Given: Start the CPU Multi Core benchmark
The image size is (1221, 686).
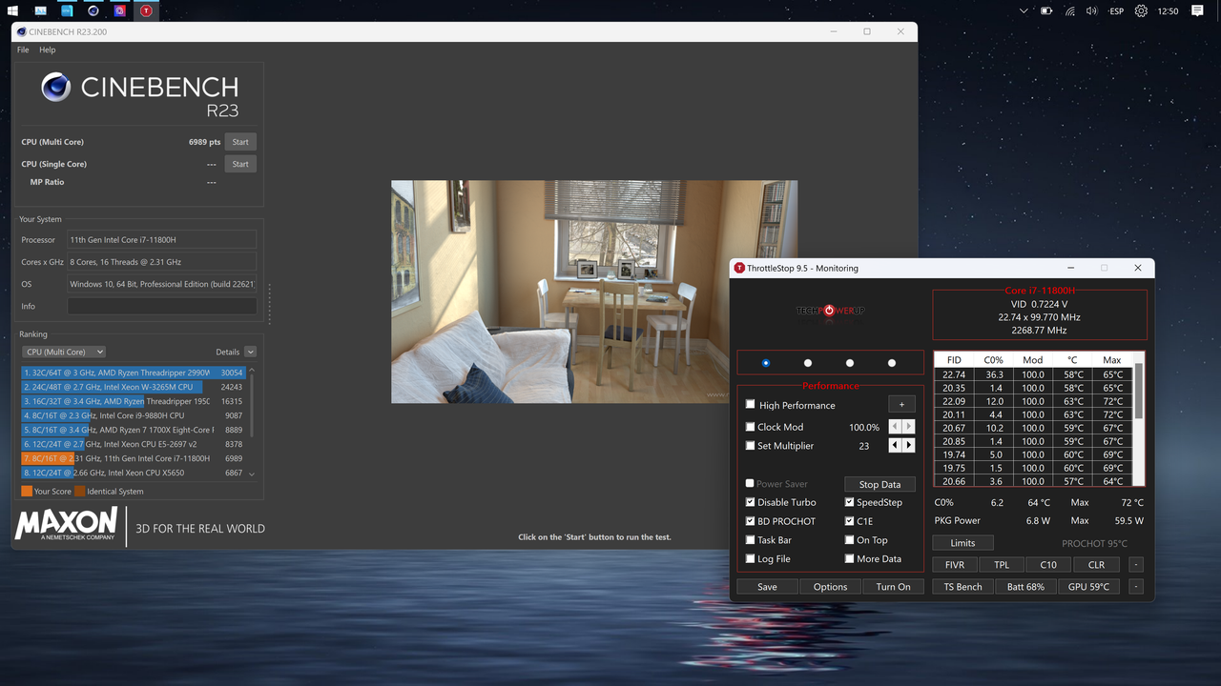Looking at the screenshot, I should [x=239, y=141].
